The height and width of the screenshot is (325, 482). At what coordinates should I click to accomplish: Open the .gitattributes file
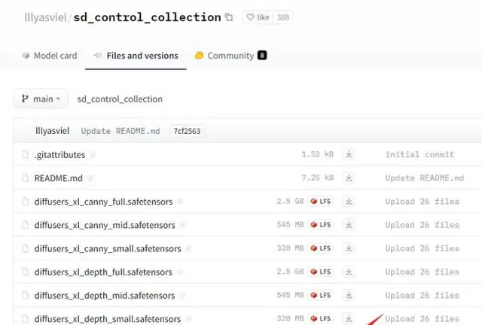coord(59,155)
